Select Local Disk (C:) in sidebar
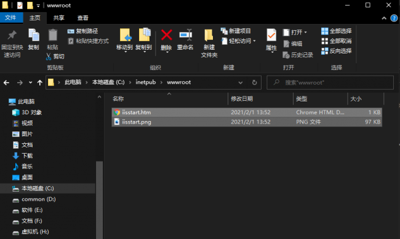400x239 pixels. click(48, 188)
